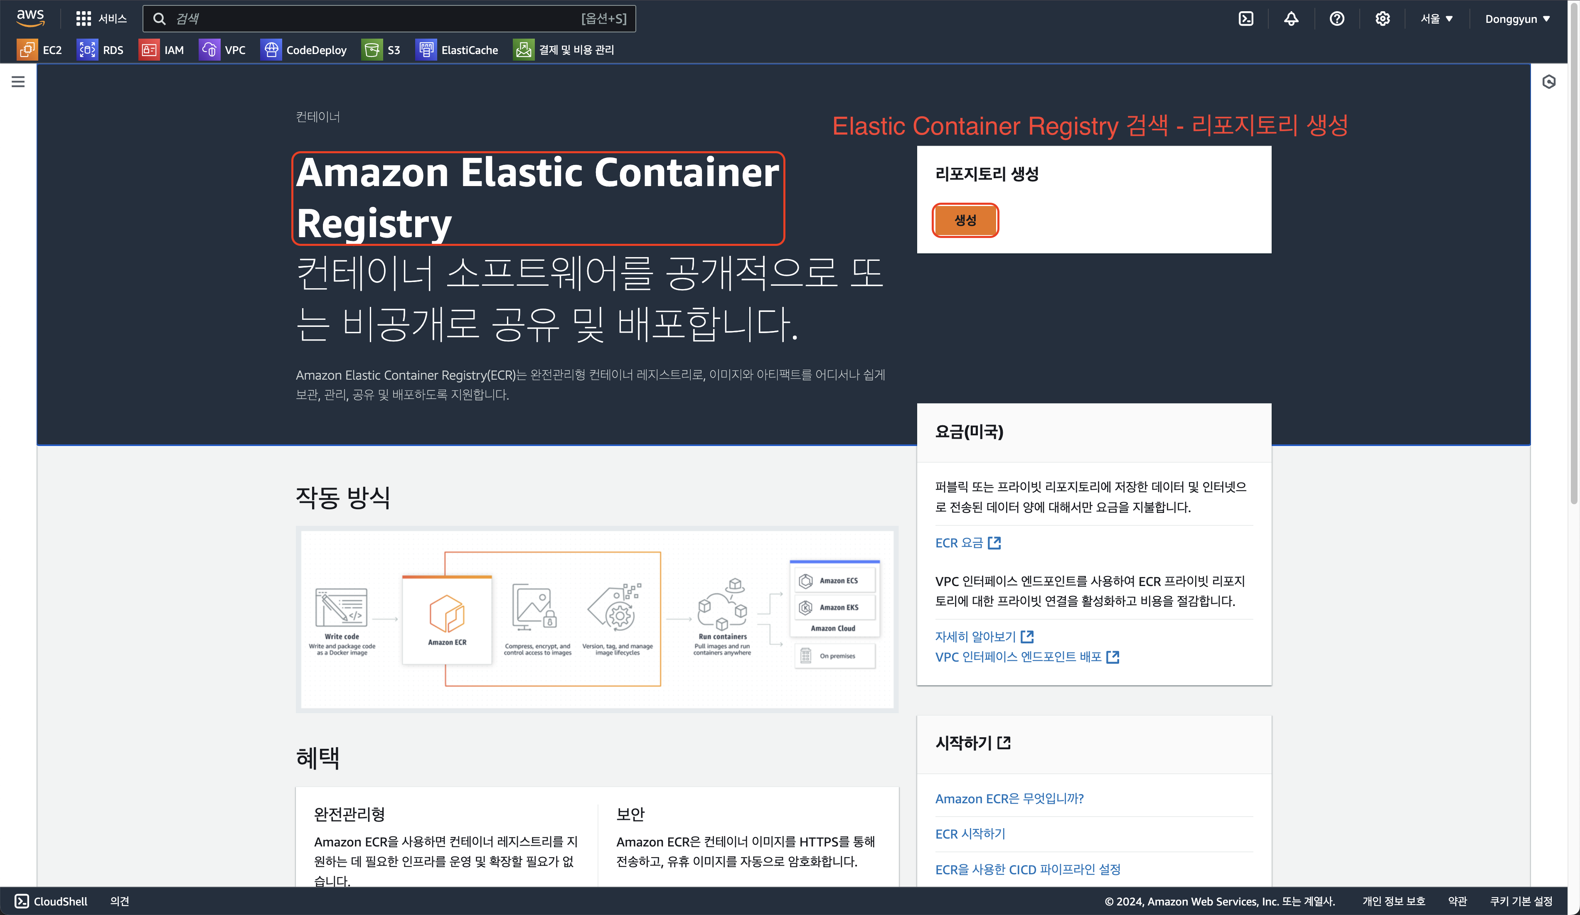Open 쿠키 기본 설정 in the footer

tap(1521, 901)
